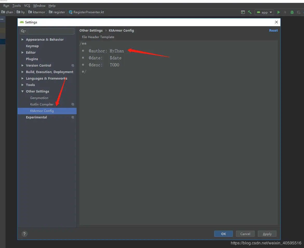The image size is (304, 248).
Task: Click the profiler icon right of Debug
Action: (x=299, y=12)
